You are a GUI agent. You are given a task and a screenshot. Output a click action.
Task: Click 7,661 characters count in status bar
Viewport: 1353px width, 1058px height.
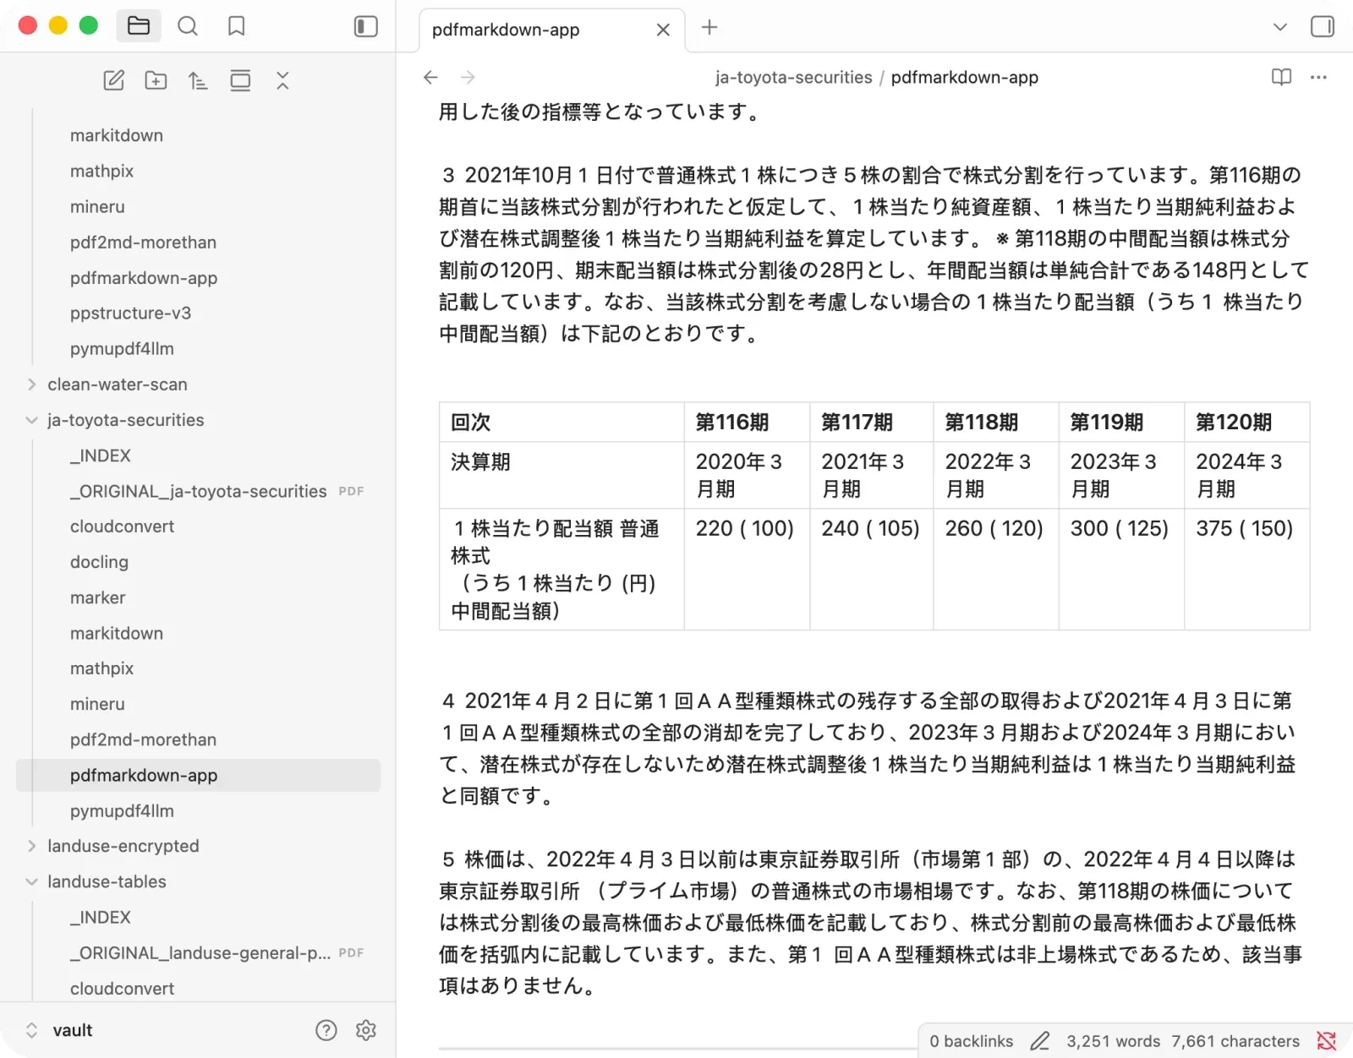point(1235,1041)
